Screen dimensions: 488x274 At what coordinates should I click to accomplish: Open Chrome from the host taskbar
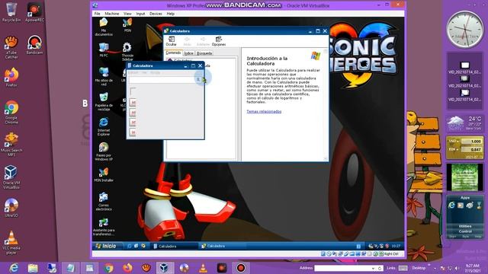click(x=108, y=268)
